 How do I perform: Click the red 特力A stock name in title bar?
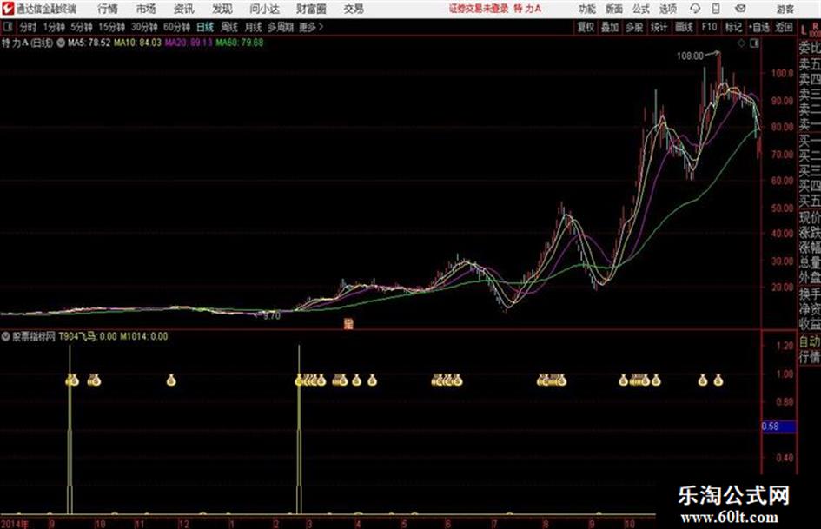click(527, 9)
